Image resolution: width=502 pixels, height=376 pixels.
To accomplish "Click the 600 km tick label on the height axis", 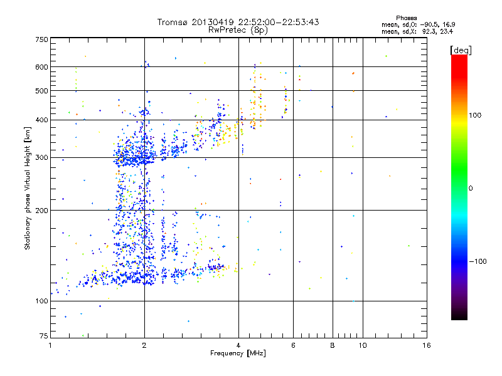I will 41,67.
